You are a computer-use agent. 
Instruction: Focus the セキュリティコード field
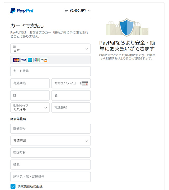pyautogui.click(x=71, y=83)
